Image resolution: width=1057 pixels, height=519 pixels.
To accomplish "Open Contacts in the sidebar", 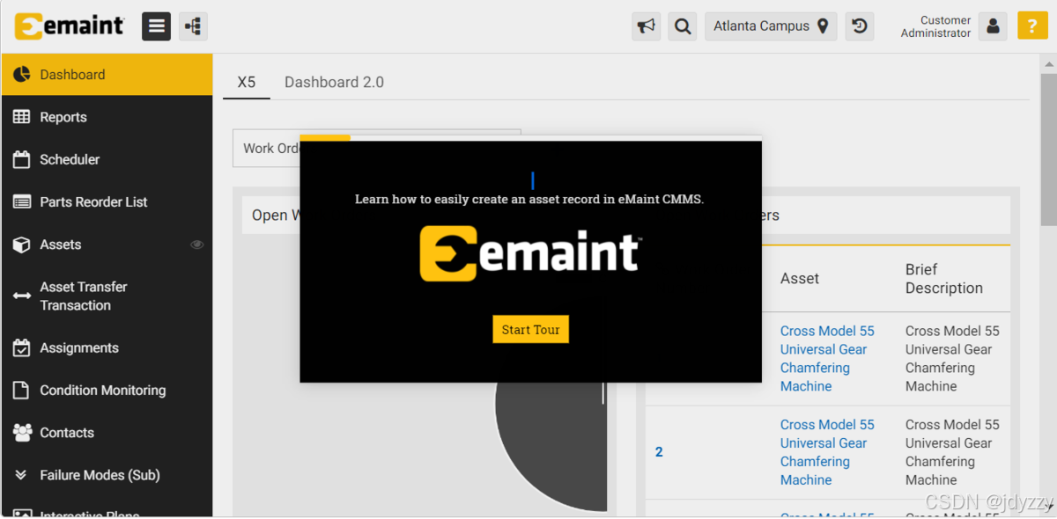I will tap(107, 432).
